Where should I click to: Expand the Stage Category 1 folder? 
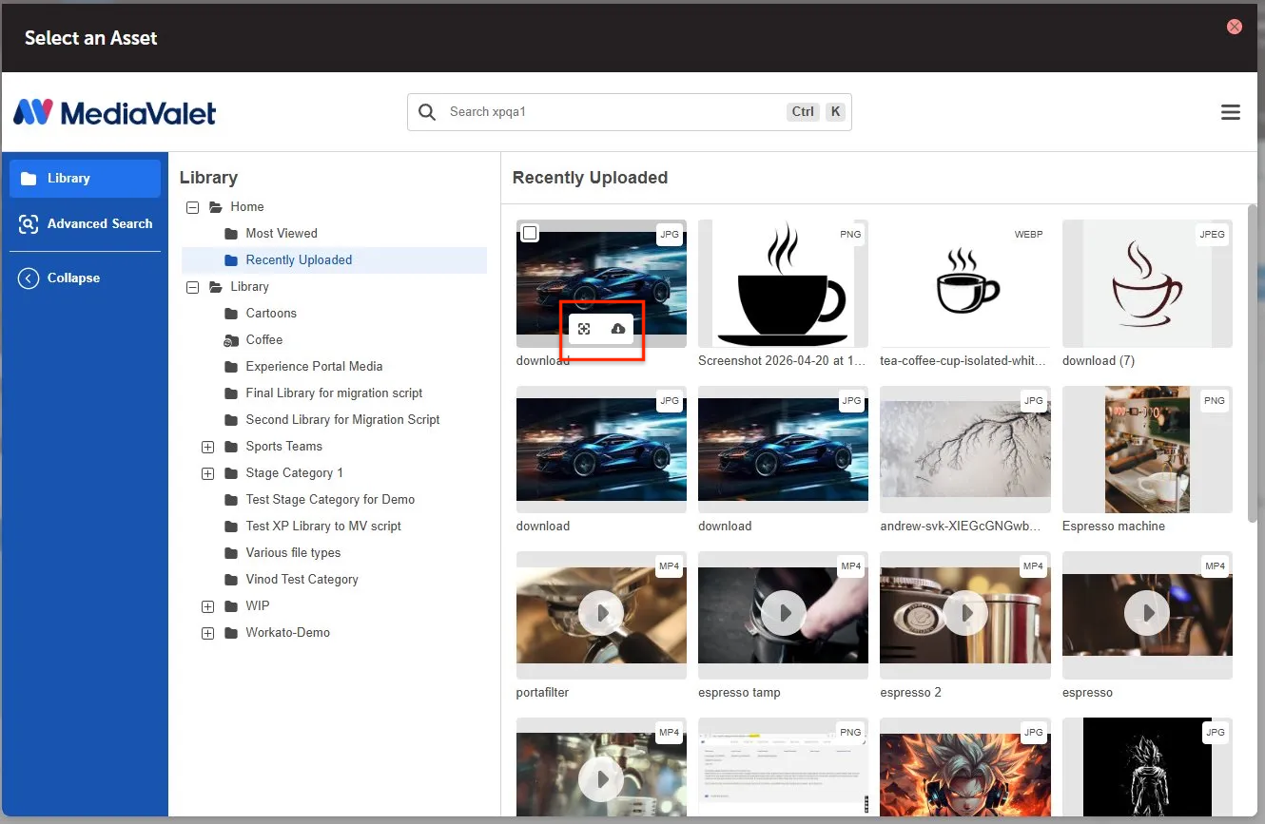click(207, 473)
